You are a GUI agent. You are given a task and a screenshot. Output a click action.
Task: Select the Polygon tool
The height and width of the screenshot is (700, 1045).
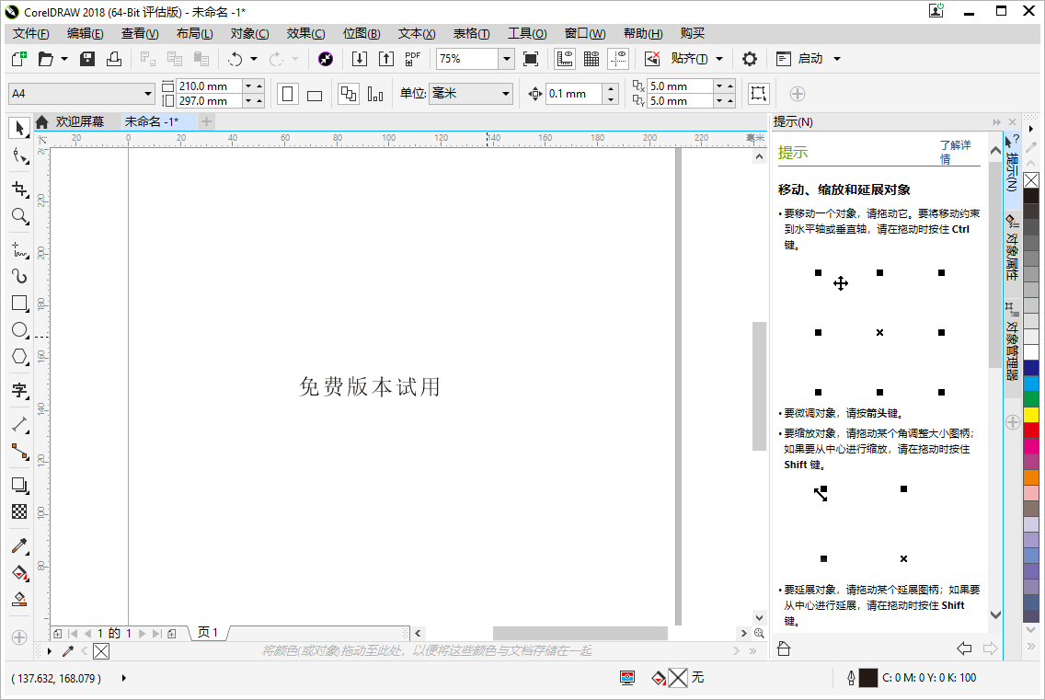pyautogui.click(x=19, y=357)
